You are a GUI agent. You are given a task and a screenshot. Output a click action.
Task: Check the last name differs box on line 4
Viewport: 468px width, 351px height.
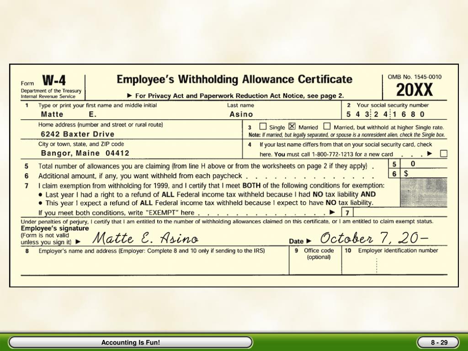(444, 154)
